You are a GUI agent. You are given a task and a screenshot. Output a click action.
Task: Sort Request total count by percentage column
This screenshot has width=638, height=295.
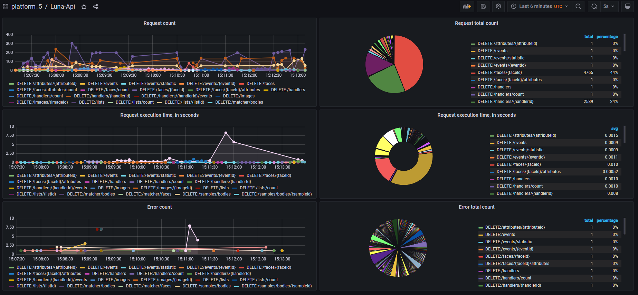pos(607,37)
